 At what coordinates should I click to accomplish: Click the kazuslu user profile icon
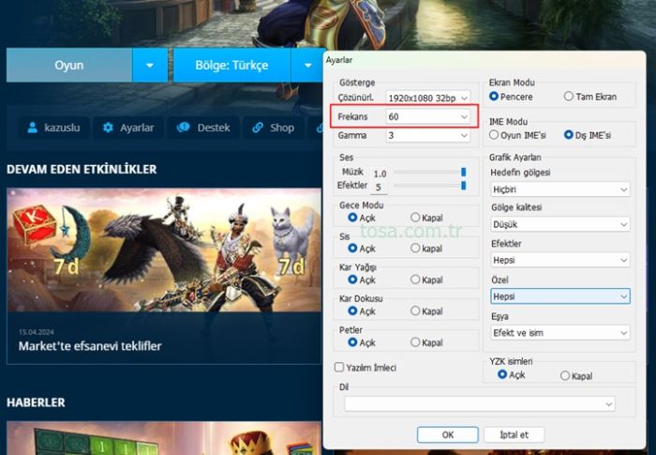click(33, 128)
